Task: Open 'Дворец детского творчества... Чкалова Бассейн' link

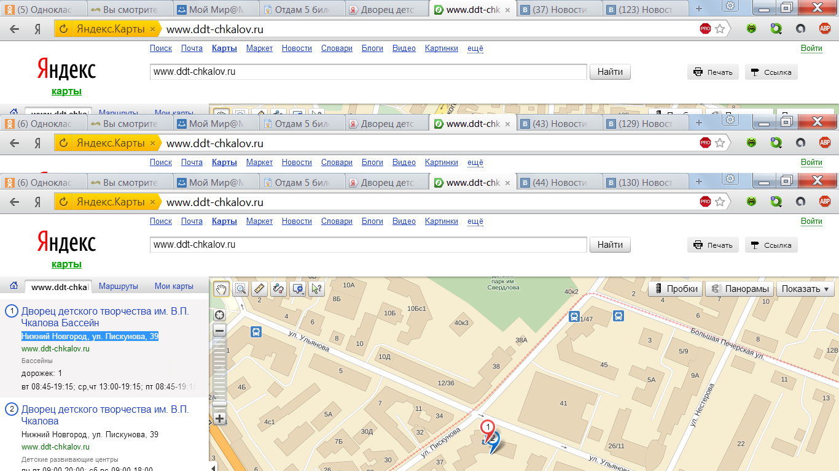Action: [x=105, y=317]
